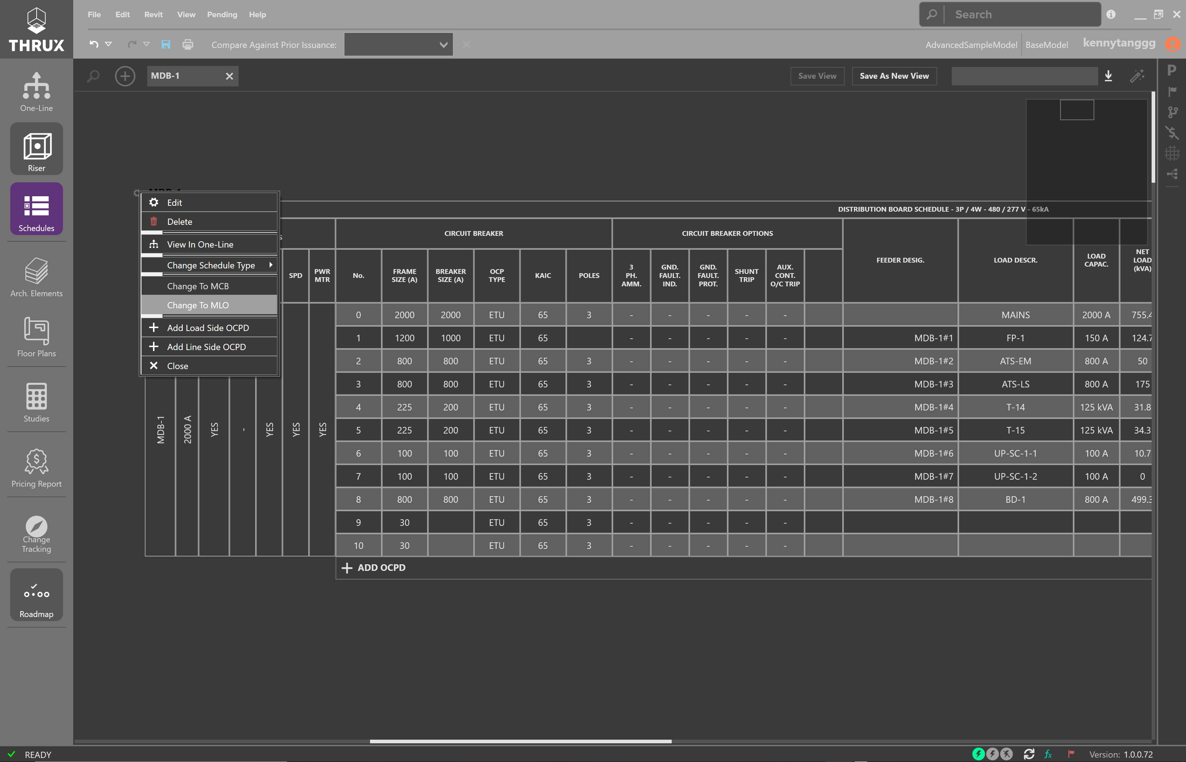Image resolution: width=1186 pixels, height=762 pixels.
Task: Click the BaseModel label
Action: [1046, 45]
